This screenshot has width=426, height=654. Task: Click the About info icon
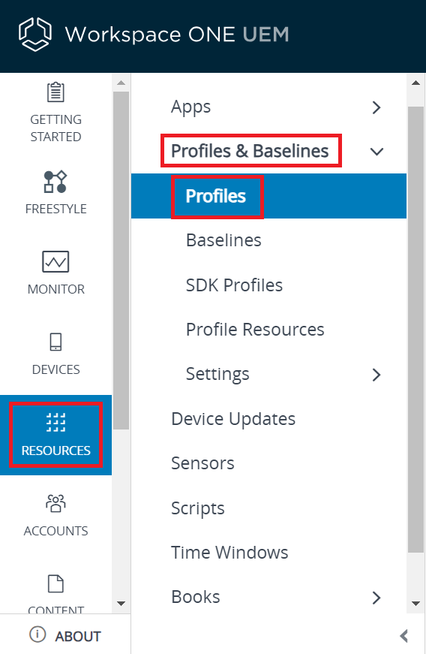tap(37, 634)
